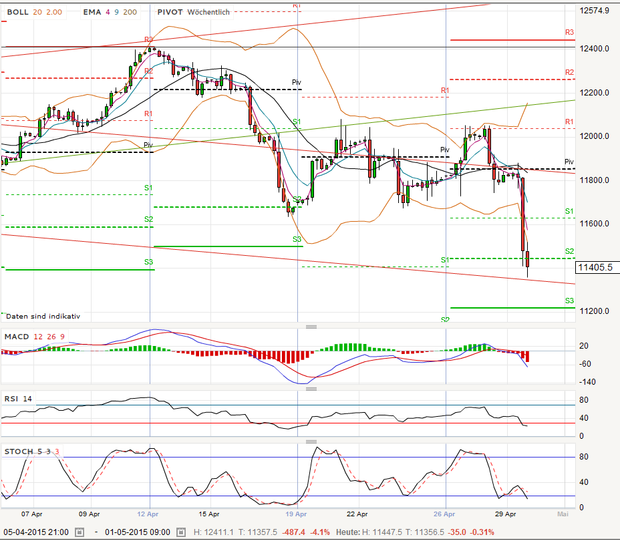Click the 'Daten sind indikativ' notice
Image resolution: width=620 pixels, height=541 pixels.
(x=43, y=316)
